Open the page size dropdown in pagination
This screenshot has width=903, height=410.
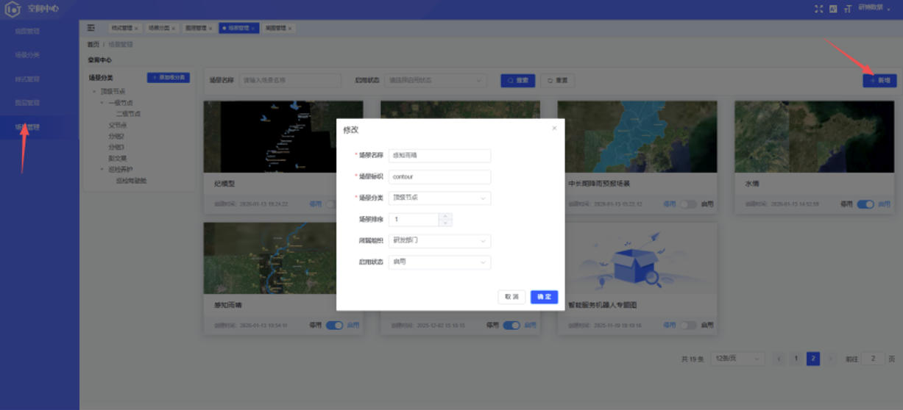(x=737, y=359)
